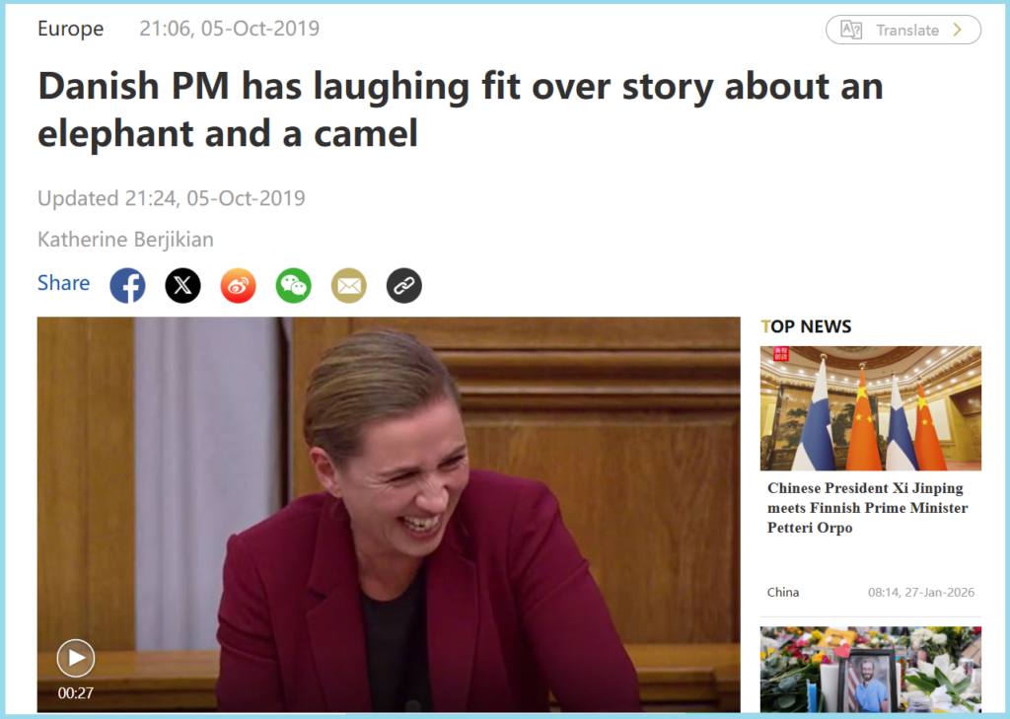Click the article headline text
The width and height of the screenshot is (1010, 719).
(x=460, y=109)
